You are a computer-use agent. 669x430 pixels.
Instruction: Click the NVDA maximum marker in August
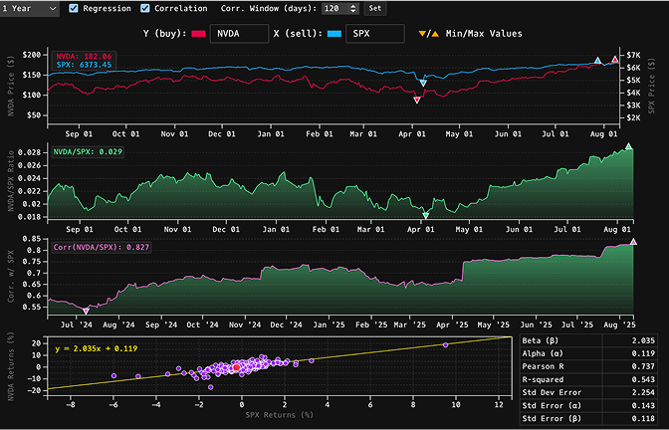[x=615, y=60]
